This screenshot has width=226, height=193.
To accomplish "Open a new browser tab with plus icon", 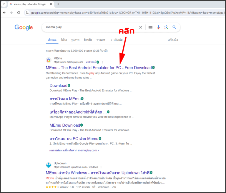I will coord(58,4).
